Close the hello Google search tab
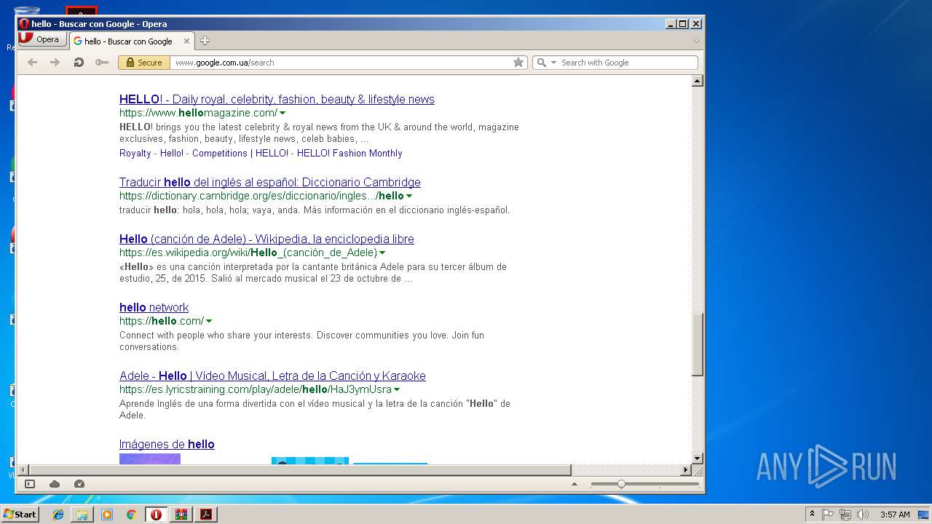Image resolution: width=932 pixels, height=524 pixels. tap(187, 41)
